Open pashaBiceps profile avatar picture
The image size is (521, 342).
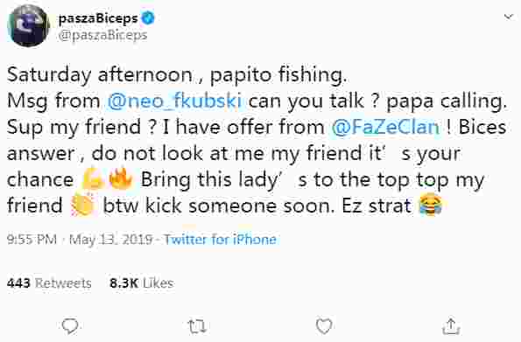[x=29, y=26]
